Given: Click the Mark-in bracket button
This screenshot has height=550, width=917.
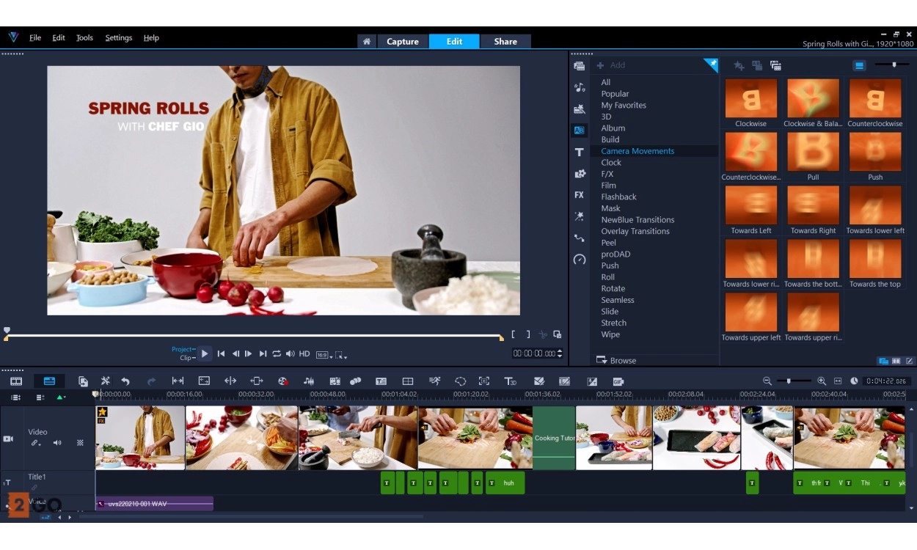Looking at the screenshot, I should point(514,334).
